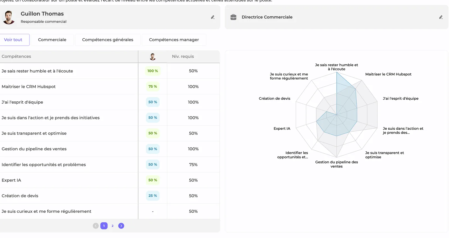Click the Responsable commercial subtitle
The image size is (449, 238).
43,22
